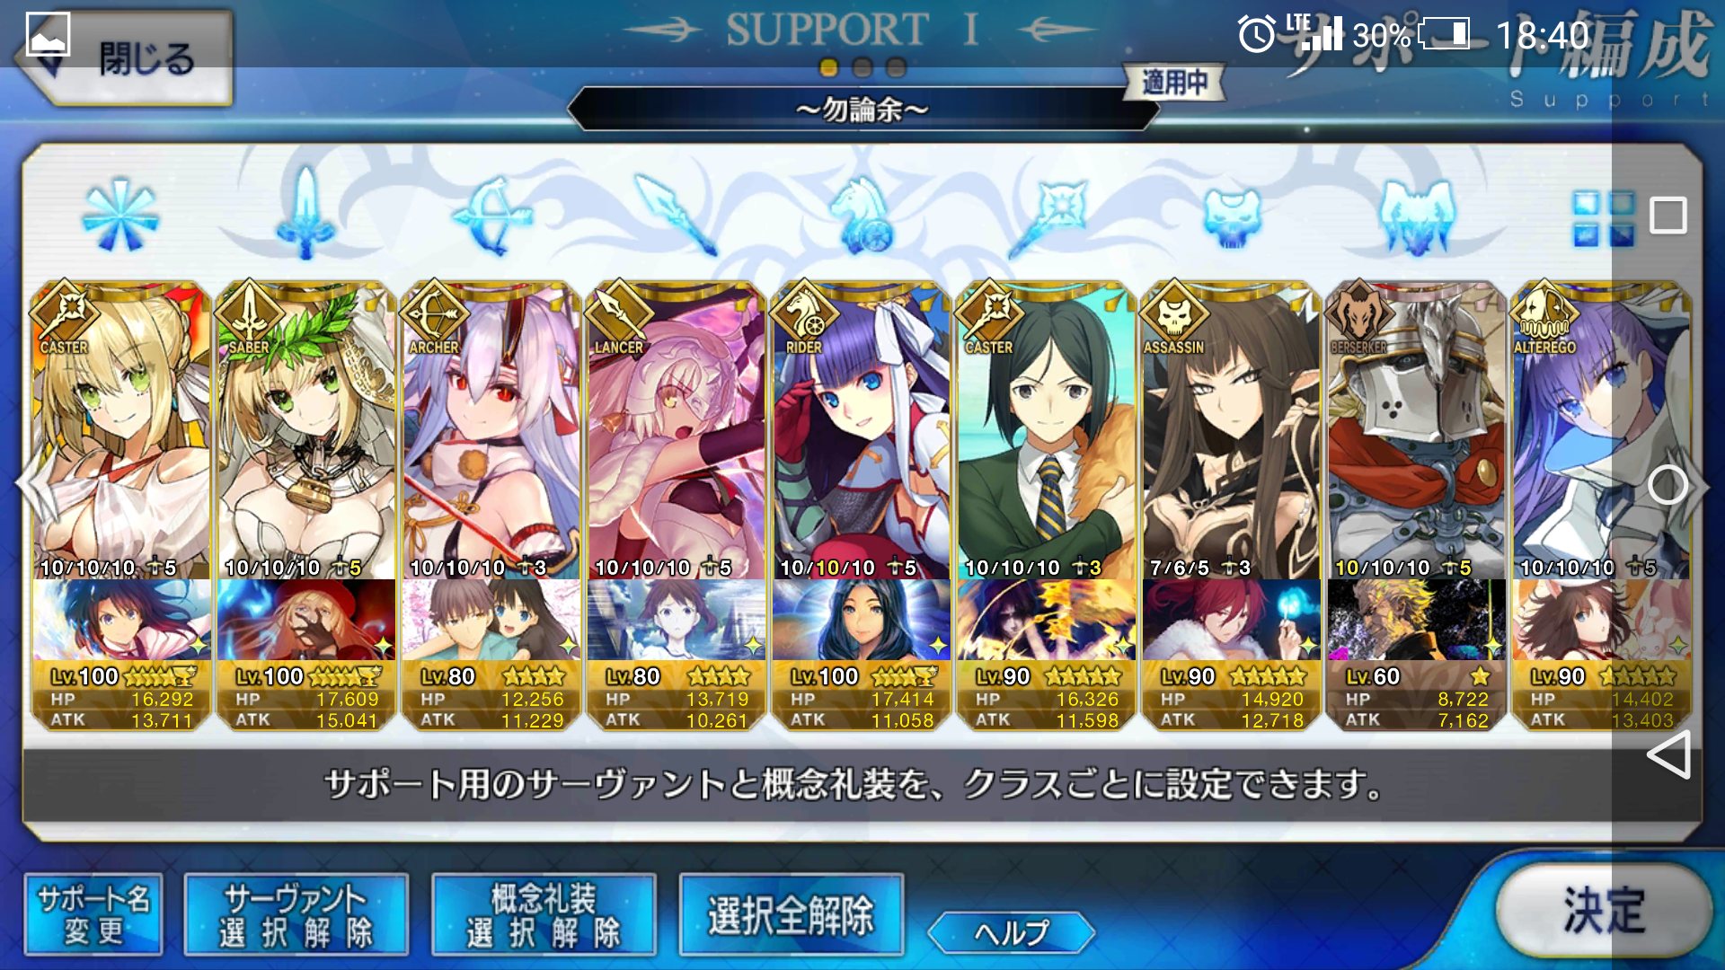Select the Archer class bow icon
The height and width of the screenshot is (970, 1725).
[491, 215]
